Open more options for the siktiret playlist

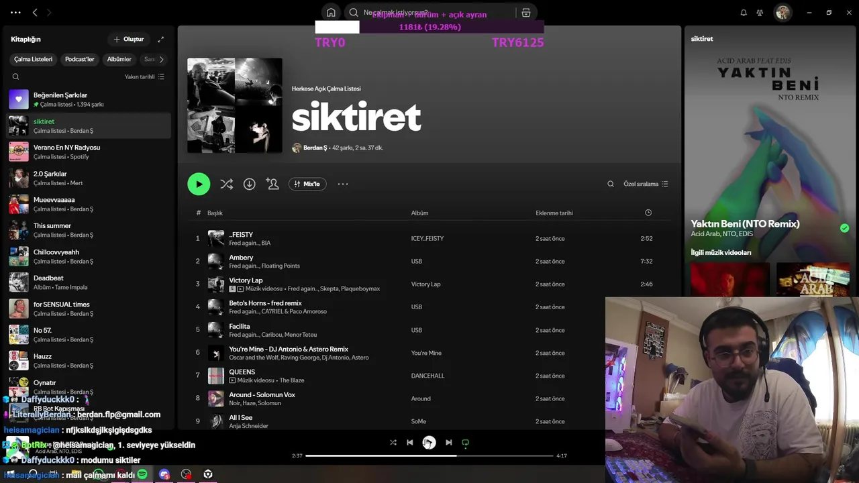coord(343,184)
